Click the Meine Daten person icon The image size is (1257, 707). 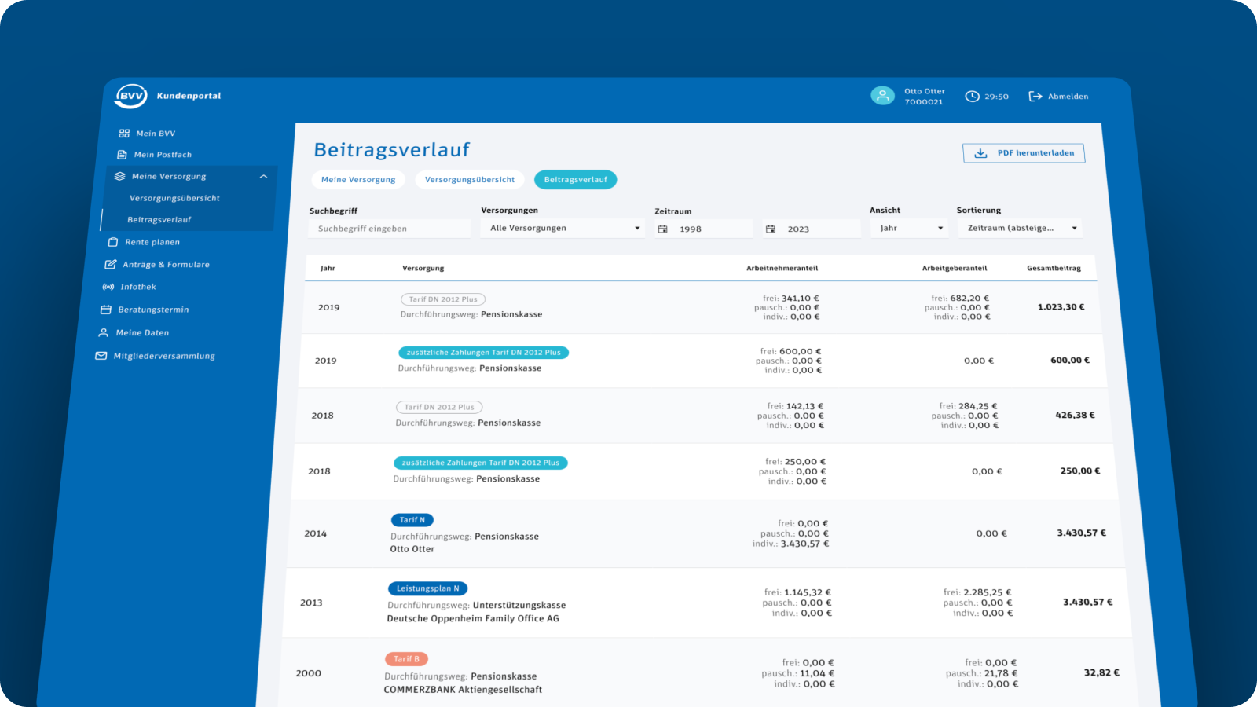[x=103, y=333]
